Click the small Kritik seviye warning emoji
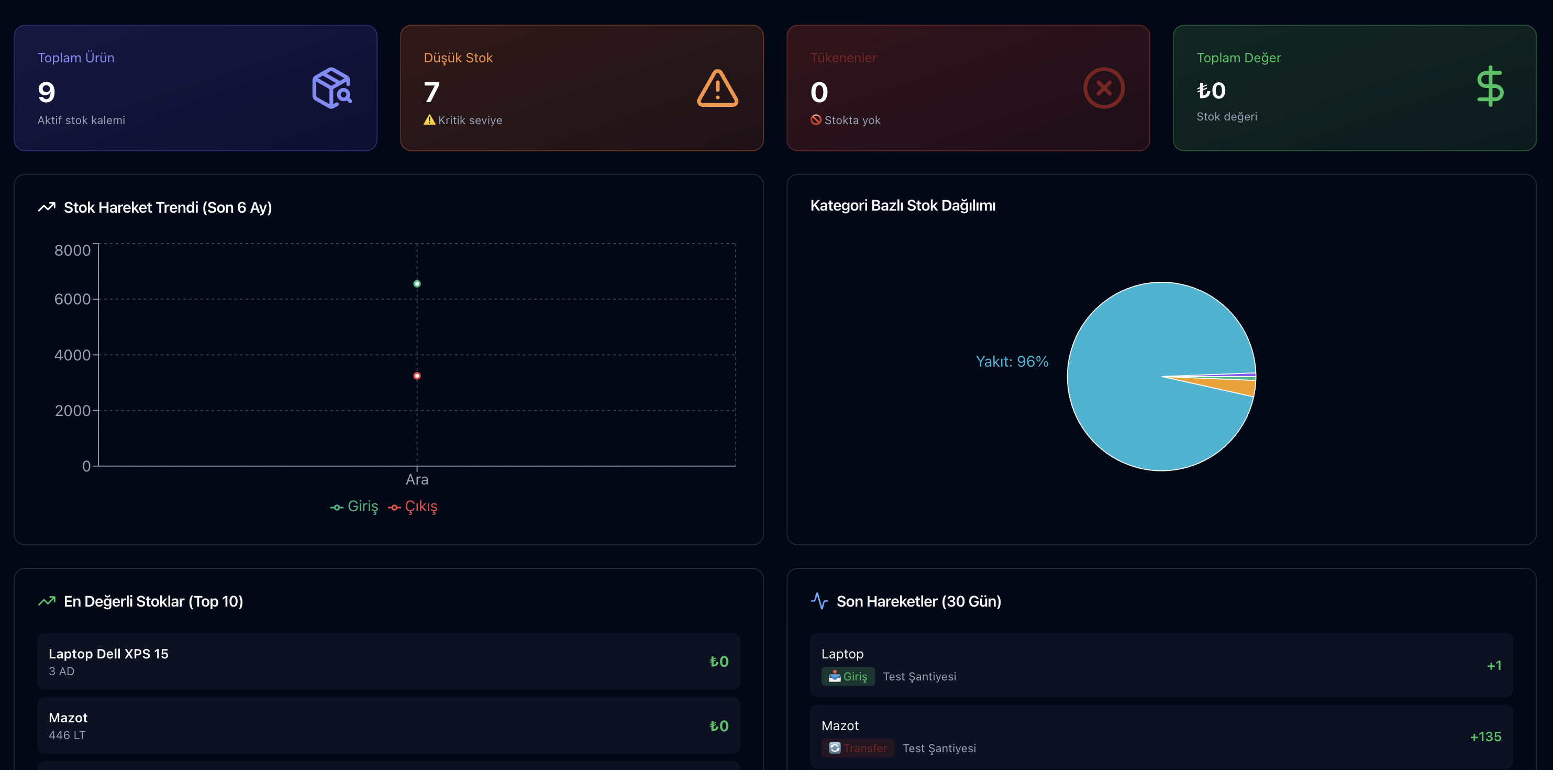 [x=429, y=120]
